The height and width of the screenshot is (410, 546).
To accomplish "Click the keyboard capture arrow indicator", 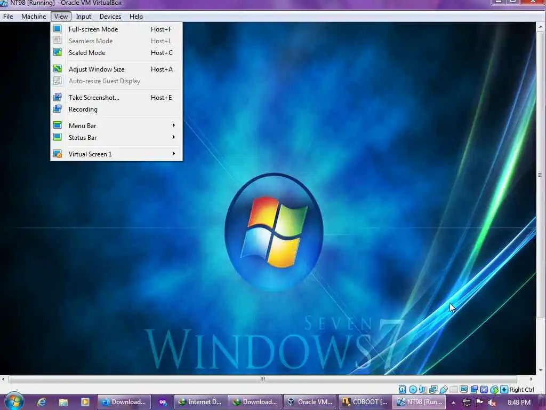I will pos(504,389).
